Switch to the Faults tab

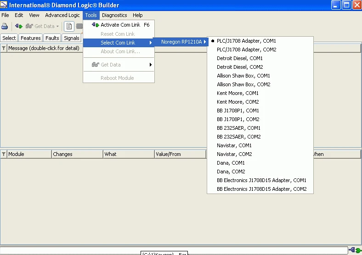(x=52, y=38)
